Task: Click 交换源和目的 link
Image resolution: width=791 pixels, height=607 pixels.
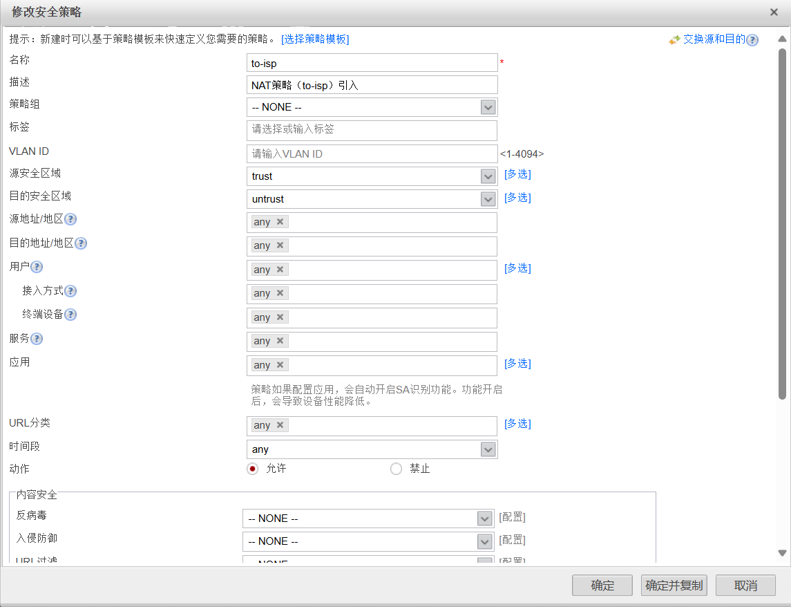Action: pyautogui.click(x=714, y=39)
